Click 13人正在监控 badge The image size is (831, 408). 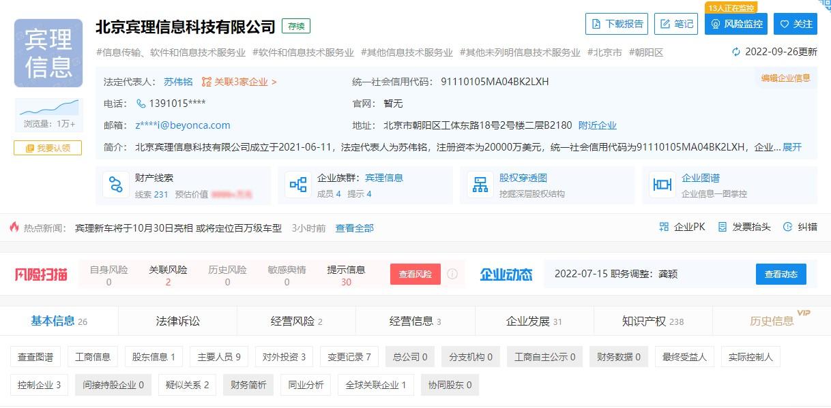coord(731,7)
